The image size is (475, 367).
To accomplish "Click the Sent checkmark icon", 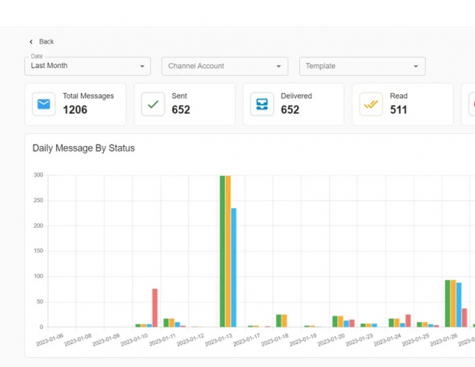I will (x=153, y=105).
